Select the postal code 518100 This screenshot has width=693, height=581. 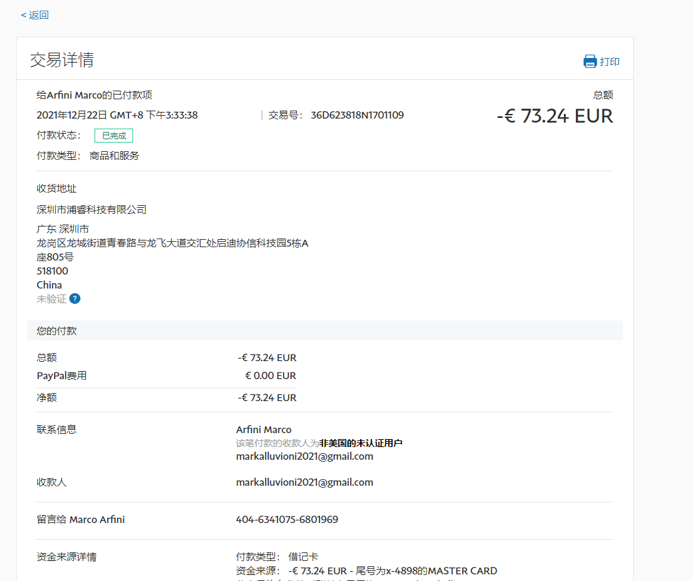(52, 271)
